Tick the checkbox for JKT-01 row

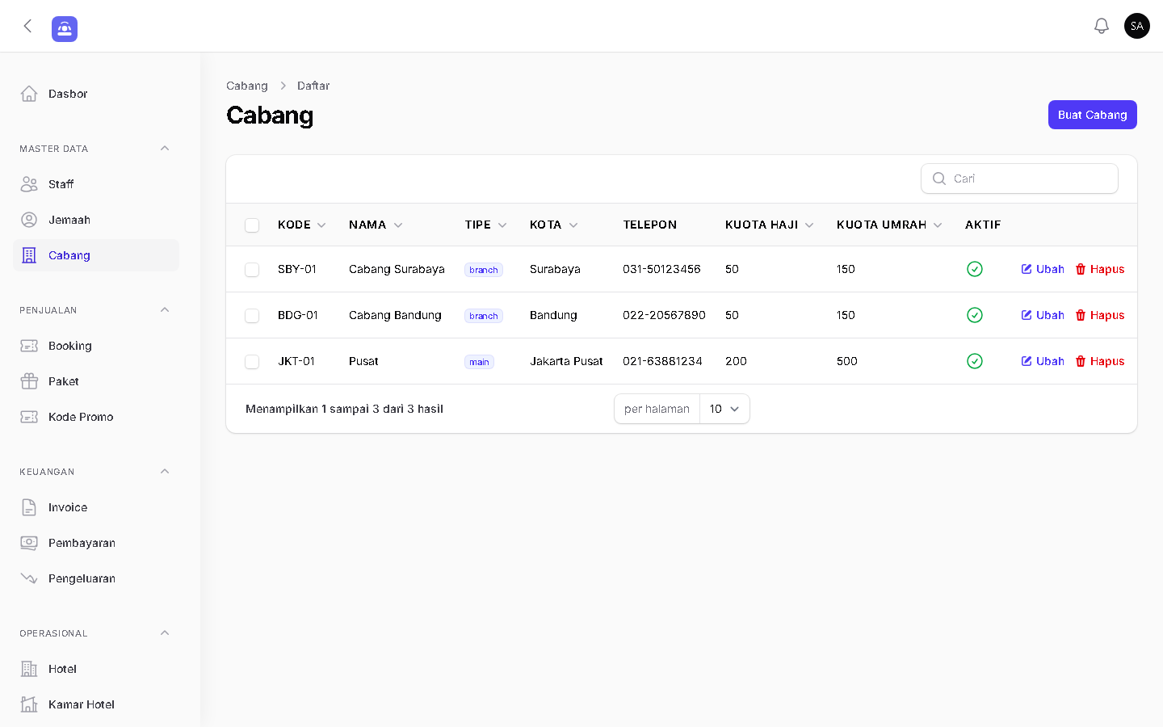click(x=252, y=362)
